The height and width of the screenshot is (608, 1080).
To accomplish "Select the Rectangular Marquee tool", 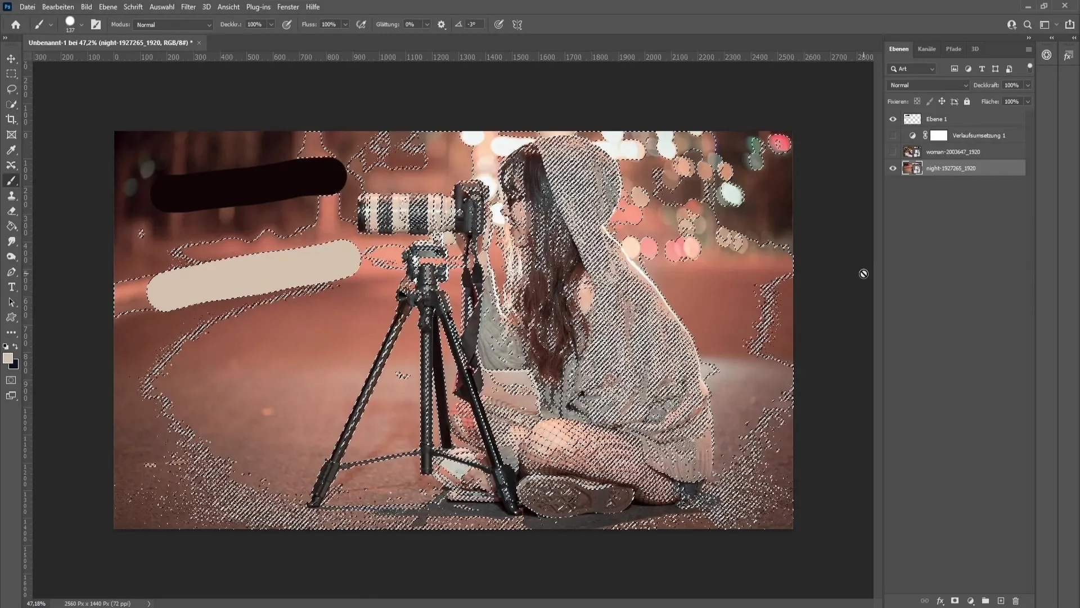I will pos(11,74).
